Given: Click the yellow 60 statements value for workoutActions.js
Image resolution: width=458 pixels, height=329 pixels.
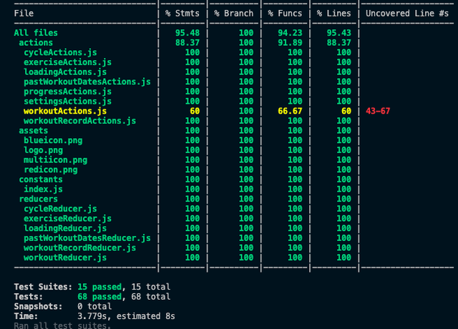Looking at the screenshot, I should tap(195, 111).
